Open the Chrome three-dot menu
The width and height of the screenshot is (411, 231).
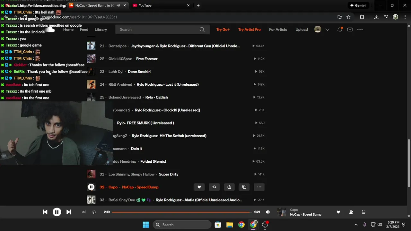[405, 17]
